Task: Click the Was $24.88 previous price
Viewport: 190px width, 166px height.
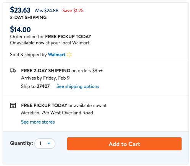Action: coord(47,11)
